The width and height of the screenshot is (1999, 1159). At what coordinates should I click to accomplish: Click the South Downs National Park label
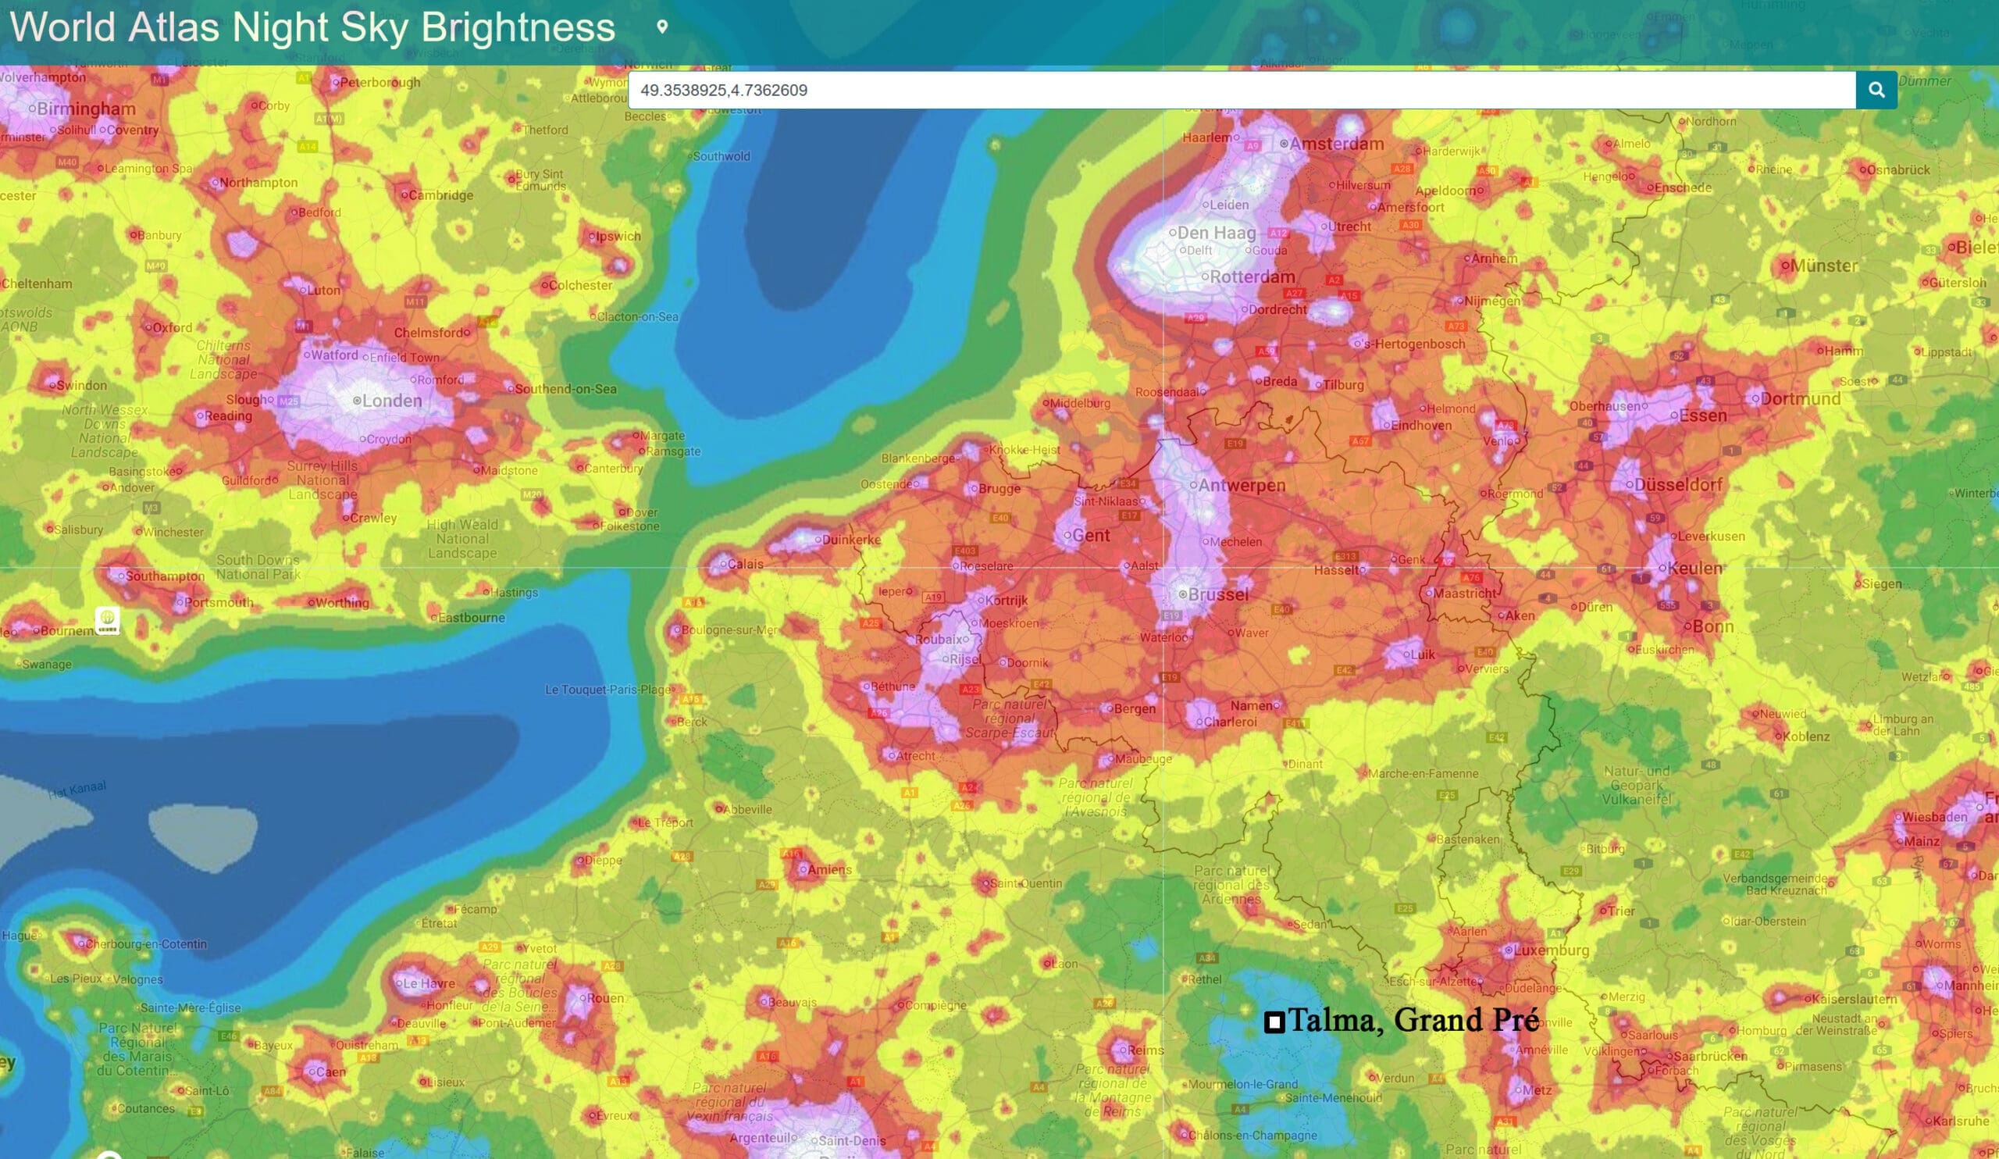pyautogui.click(x=258, y=566)
